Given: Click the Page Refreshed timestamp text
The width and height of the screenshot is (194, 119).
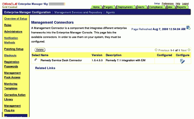Looking at the screenshot, I should click(x=158, y=29).
